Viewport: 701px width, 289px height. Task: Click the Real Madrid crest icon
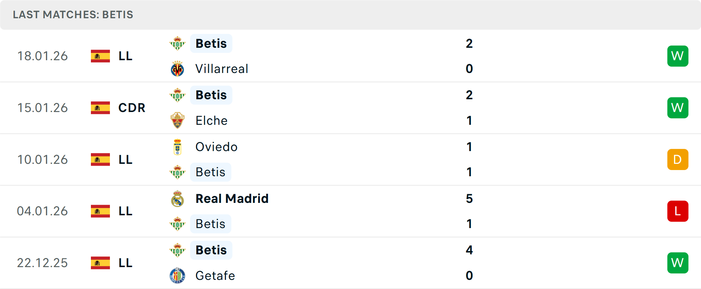177,199
